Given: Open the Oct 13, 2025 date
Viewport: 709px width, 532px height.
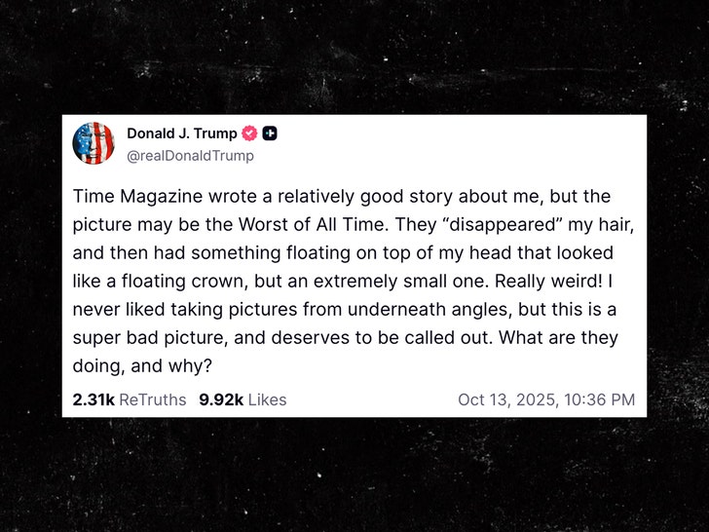Looking at the screenshot, I should tap(506, 399).
